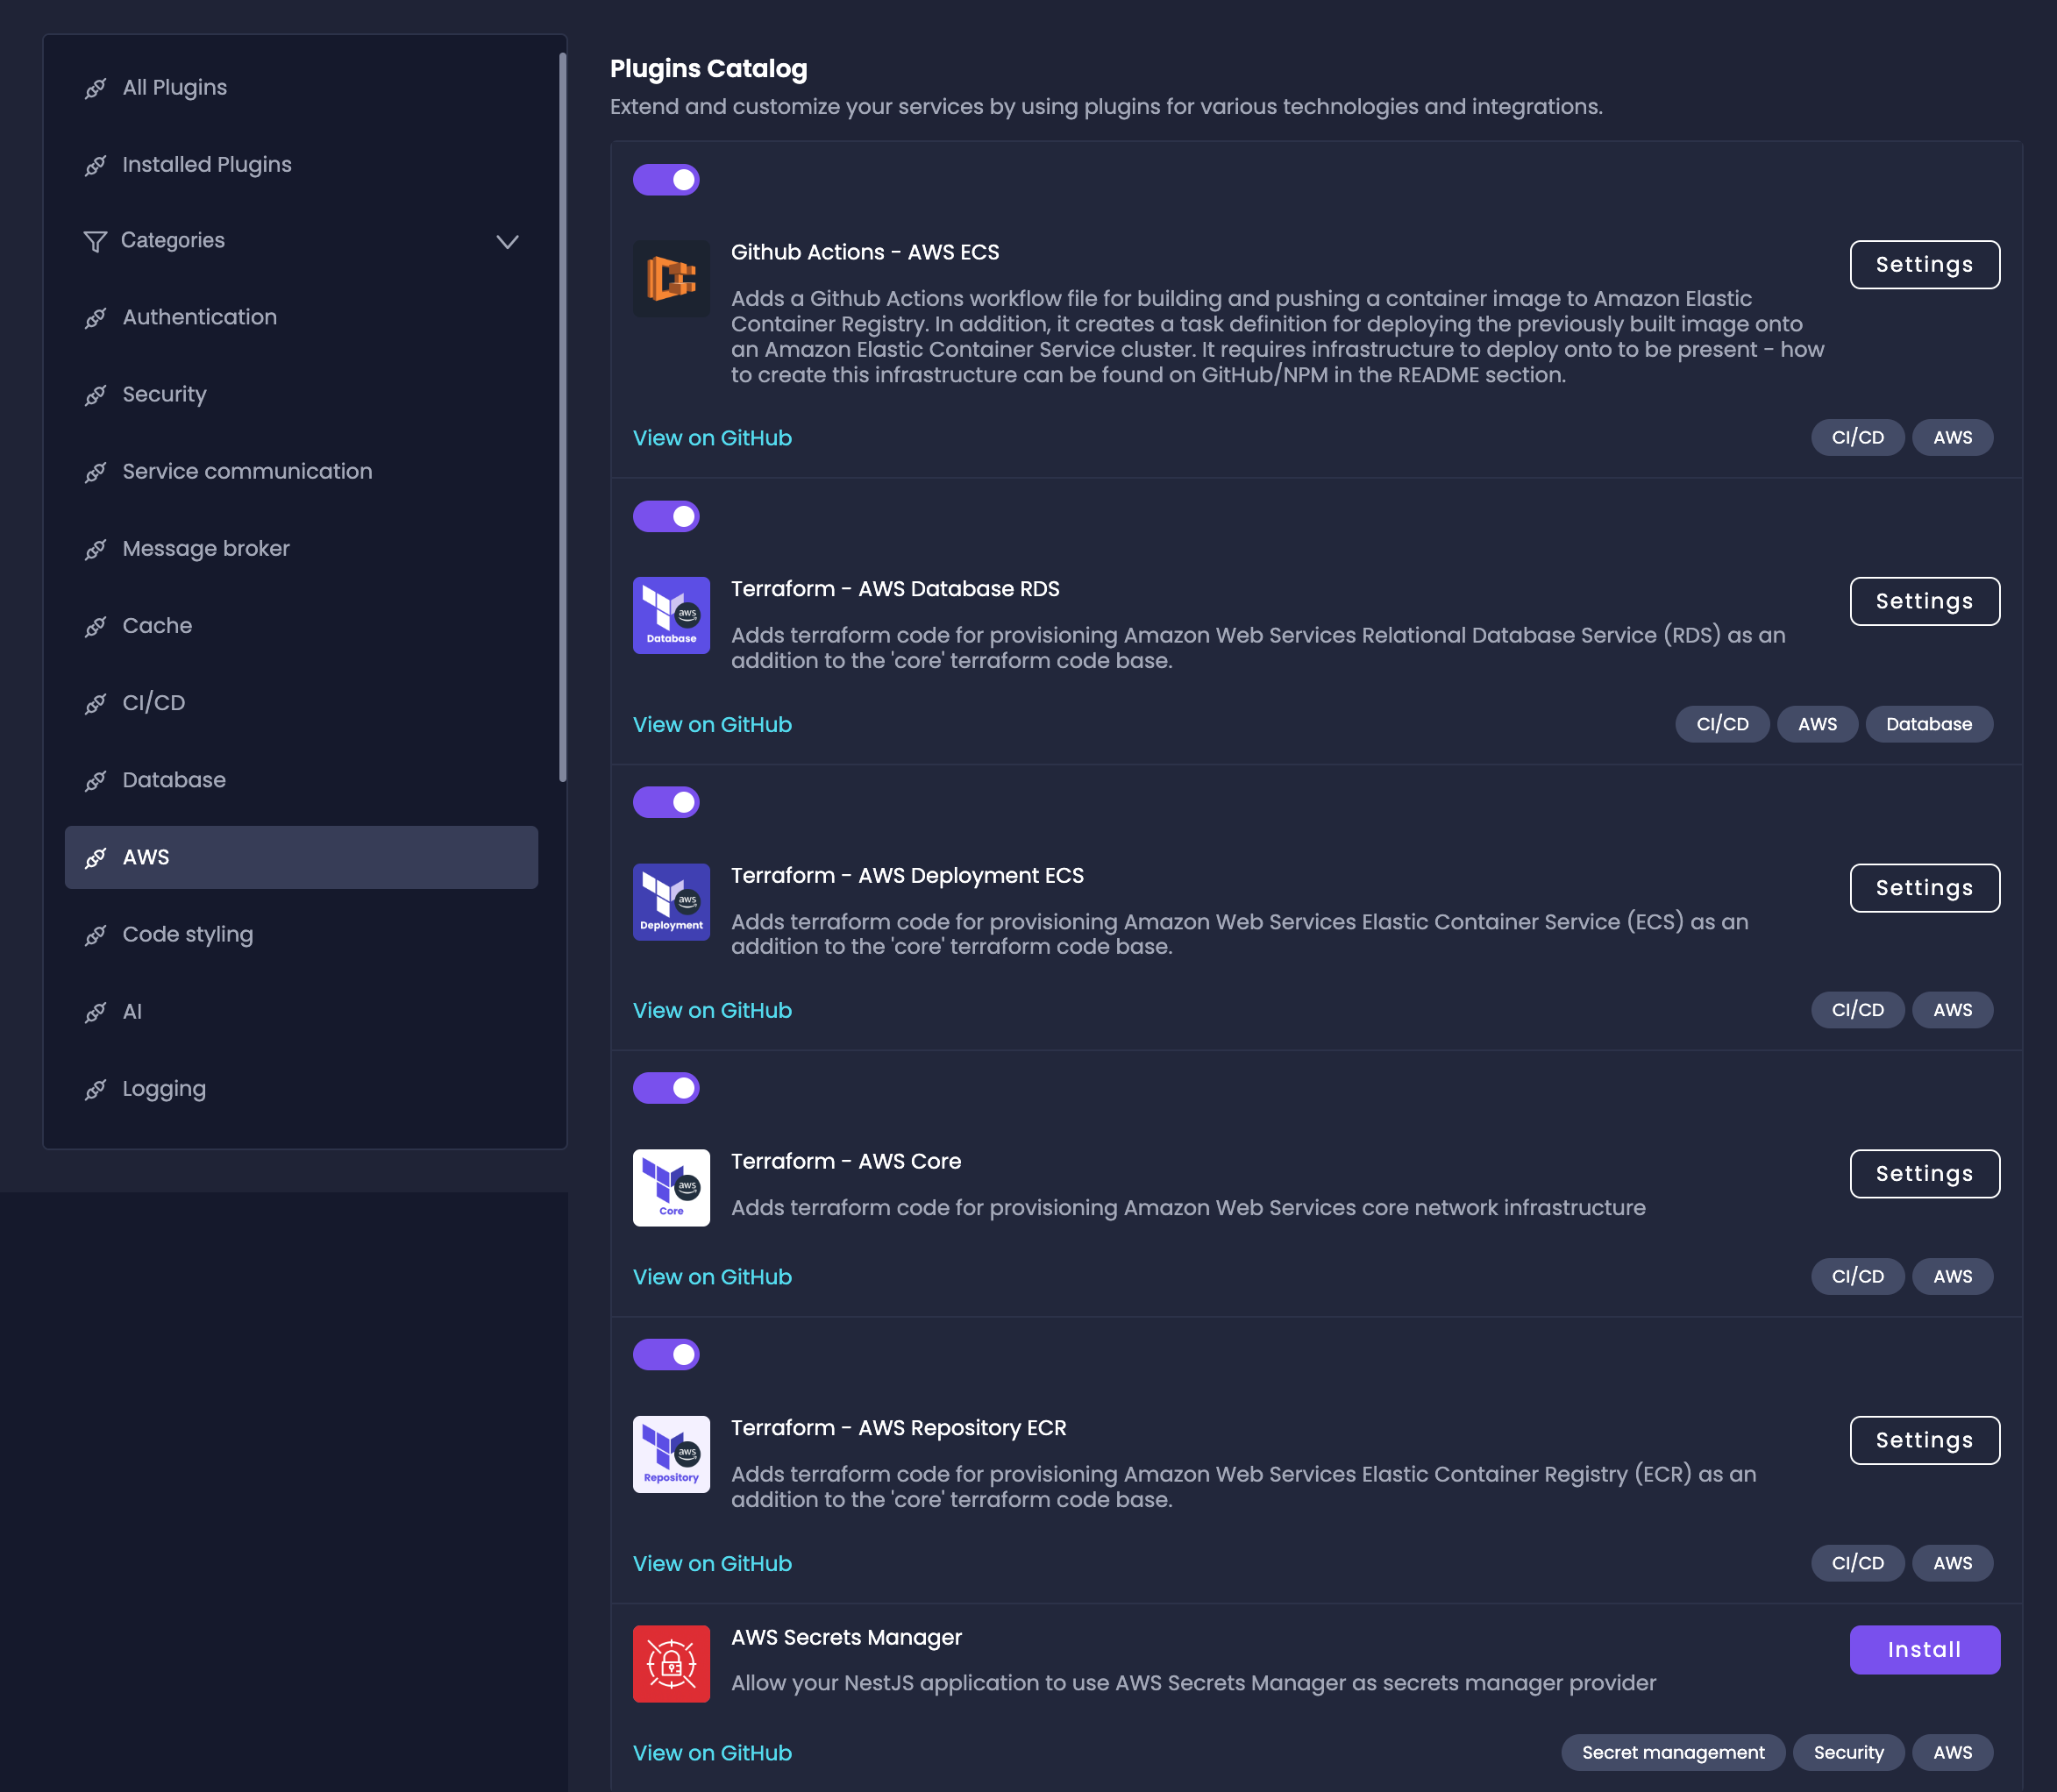Viewport: 2057px width, 1792px height.
Task: View Terraform - AWS Core on GitHub
Action: pos(712,1277)
